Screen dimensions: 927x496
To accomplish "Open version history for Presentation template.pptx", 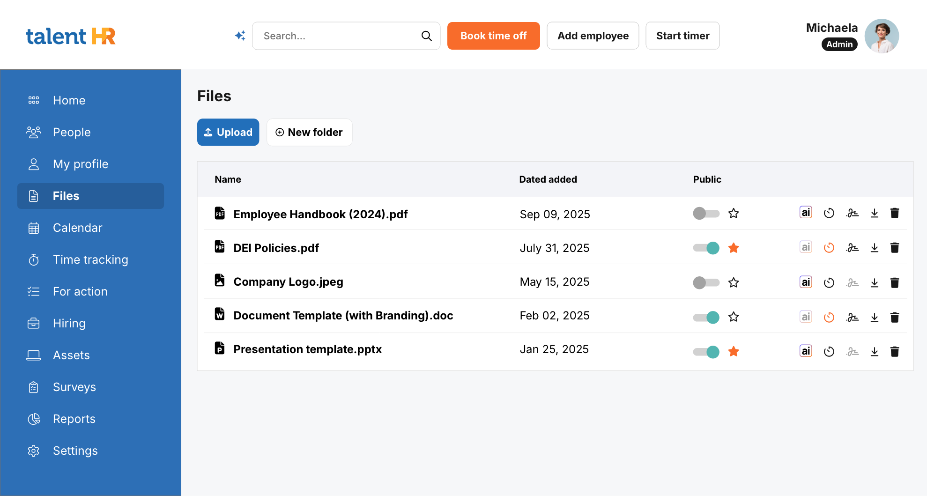I will [829, 351].
